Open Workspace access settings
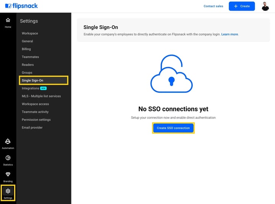This screenshot has height=204, width=275. 35,104
